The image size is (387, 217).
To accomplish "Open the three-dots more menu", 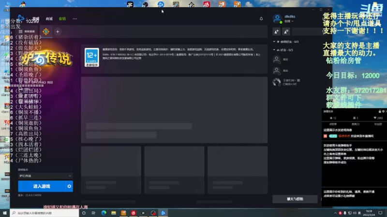I will pos(74,19).
